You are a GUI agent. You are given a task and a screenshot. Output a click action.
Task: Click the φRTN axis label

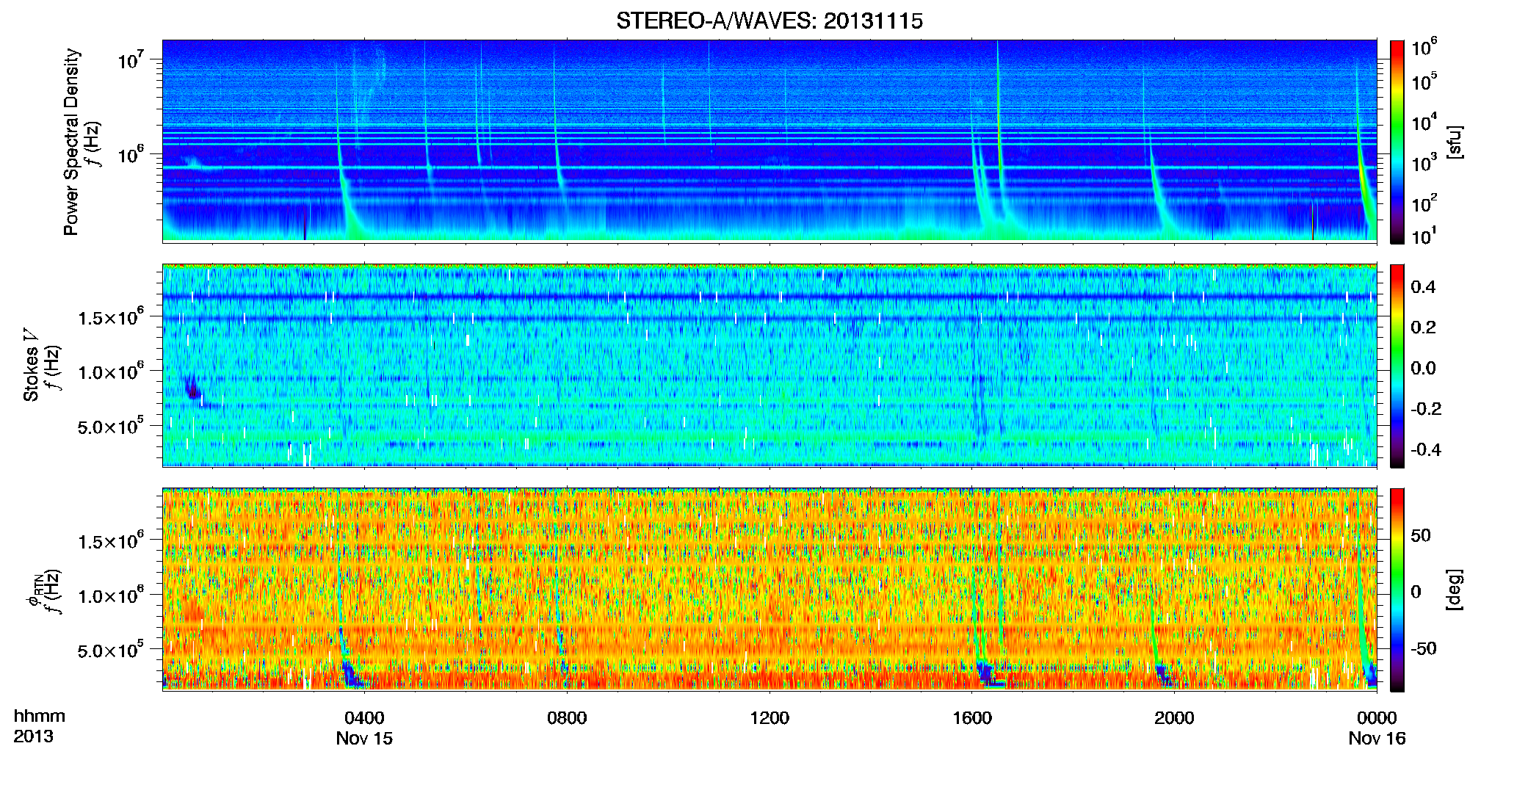[34, 591]
